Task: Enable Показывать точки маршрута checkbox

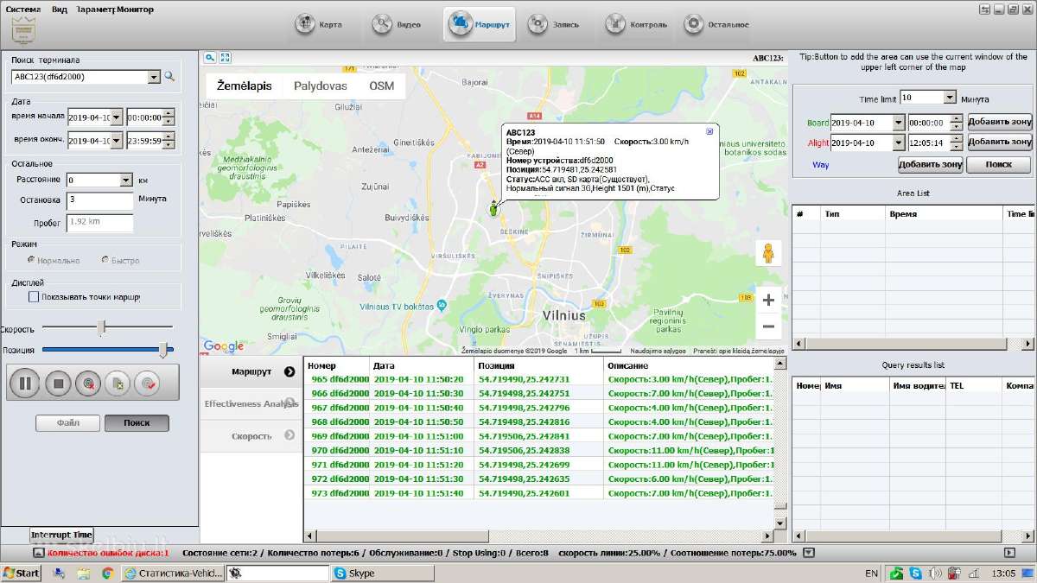Action: click(34, 297)
